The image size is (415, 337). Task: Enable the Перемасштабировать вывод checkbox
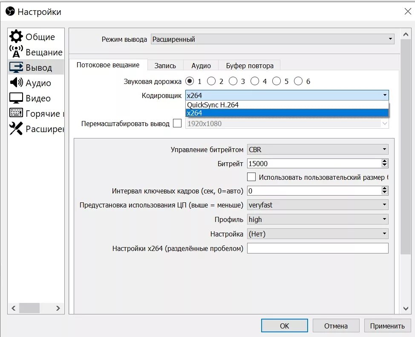click(177, 123)
